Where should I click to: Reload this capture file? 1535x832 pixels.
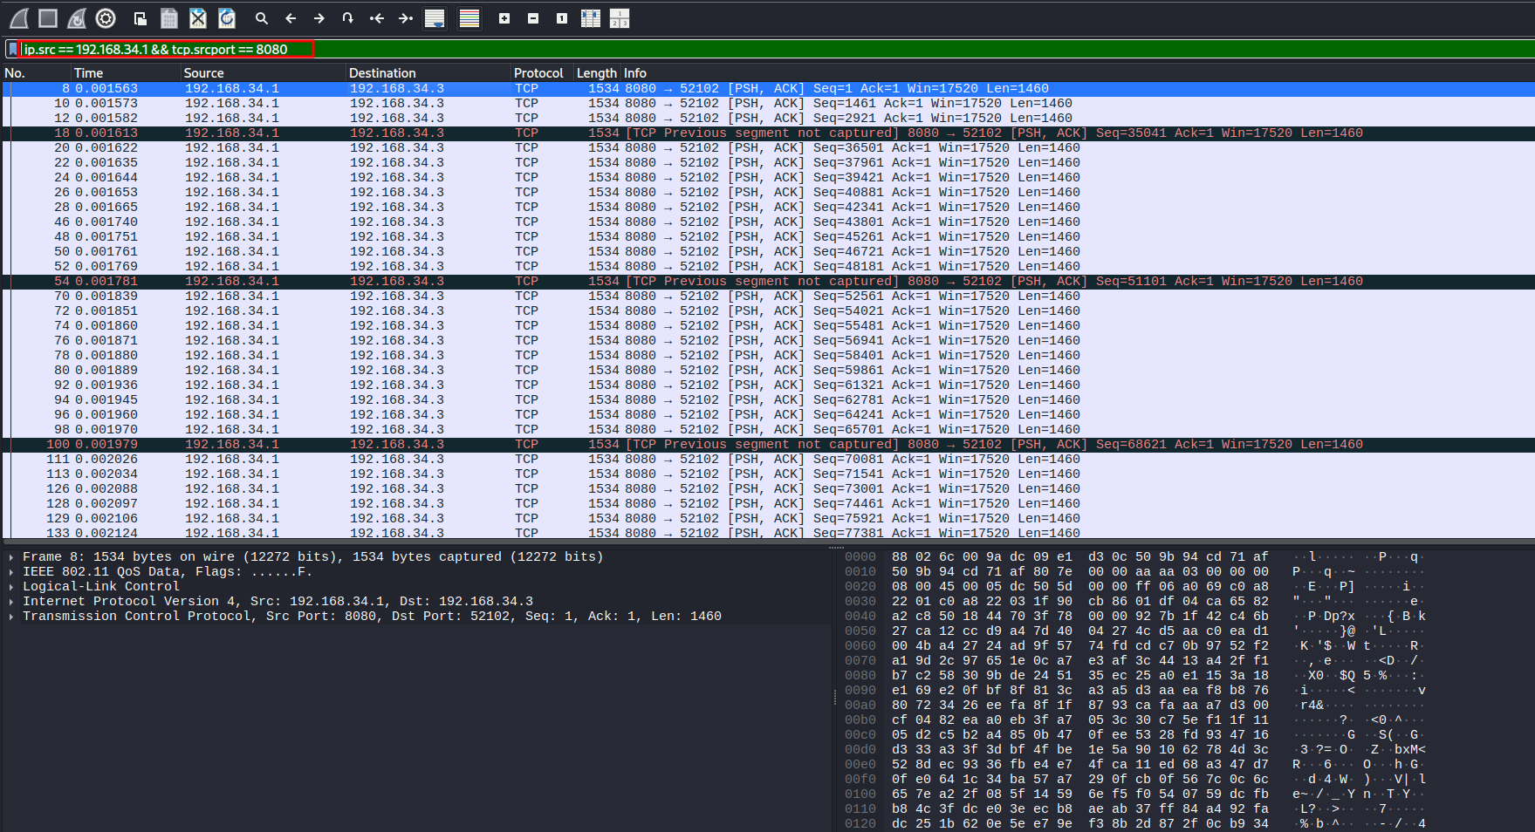coord(227,17)
